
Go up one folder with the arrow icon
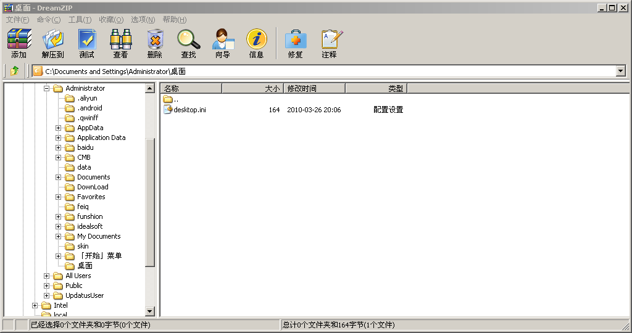[15, 71]
